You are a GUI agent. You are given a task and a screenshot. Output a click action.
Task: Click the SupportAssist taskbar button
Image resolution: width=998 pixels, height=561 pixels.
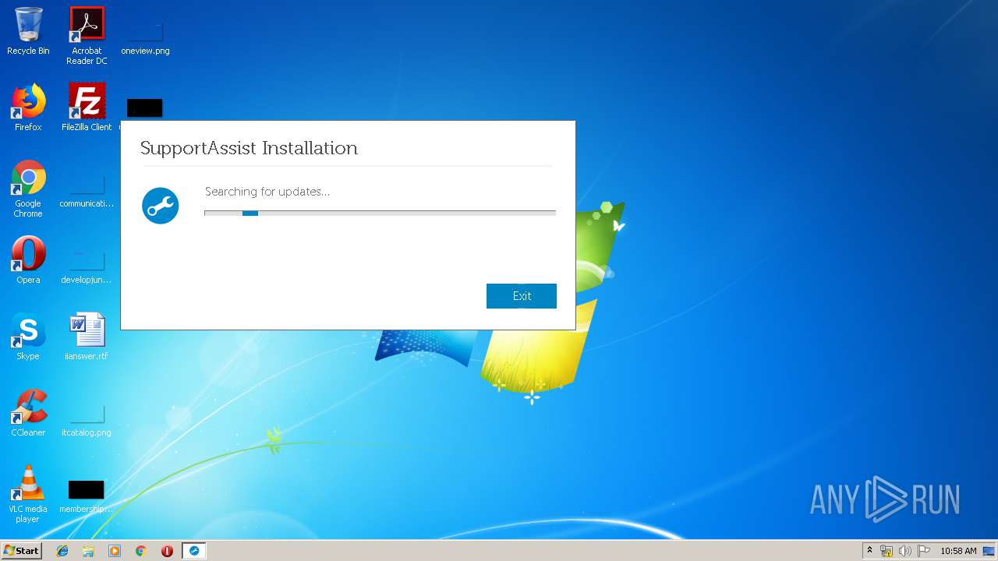(x=194, y=551)
